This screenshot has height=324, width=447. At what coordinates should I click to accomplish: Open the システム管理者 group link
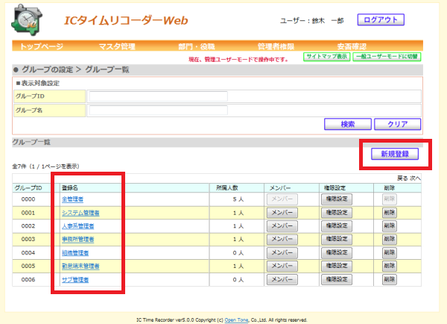pyautogui.click(x=80, y=213)
